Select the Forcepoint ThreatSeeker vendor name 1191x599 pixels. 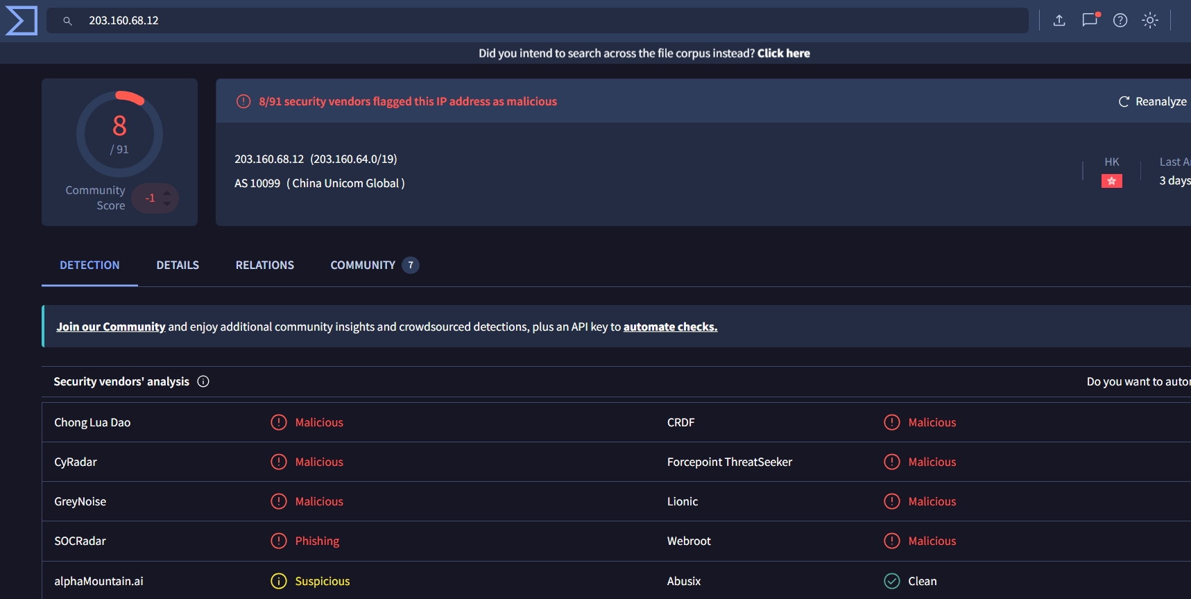(730, 462)
